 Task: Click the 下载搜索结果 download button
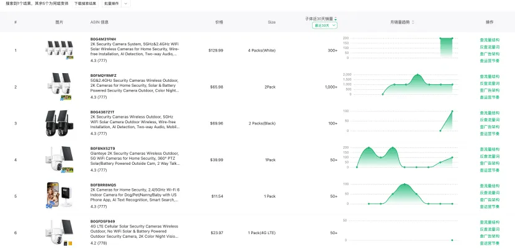pos(85,3)
